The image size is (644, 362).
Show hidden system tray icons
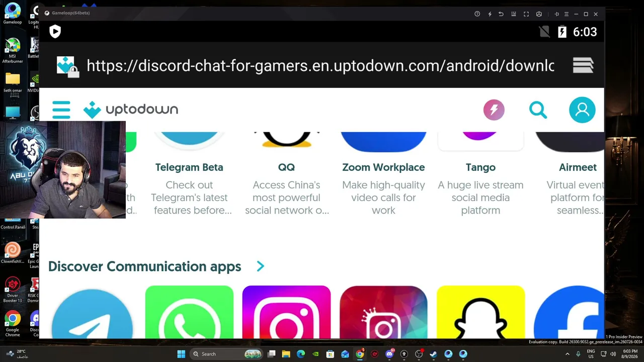568,354
